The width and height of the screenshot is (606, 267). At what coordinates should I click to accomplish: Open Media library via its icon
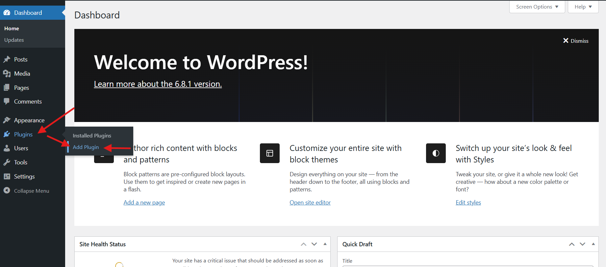[x=7, y=74]
